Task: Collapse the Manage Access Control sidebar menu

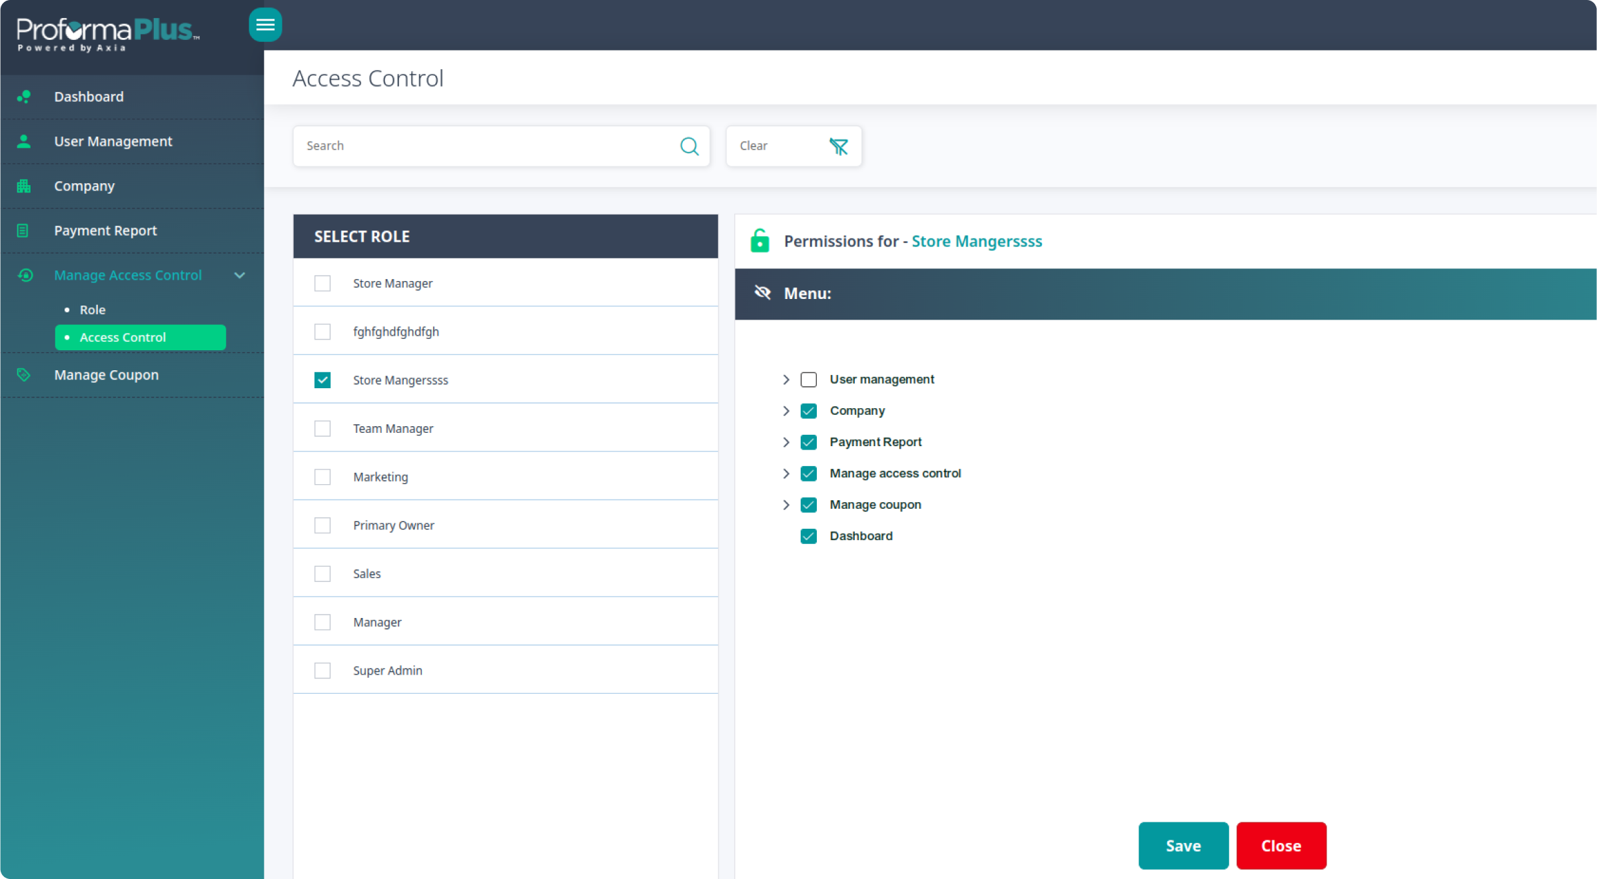Action: tap(240, 275)
